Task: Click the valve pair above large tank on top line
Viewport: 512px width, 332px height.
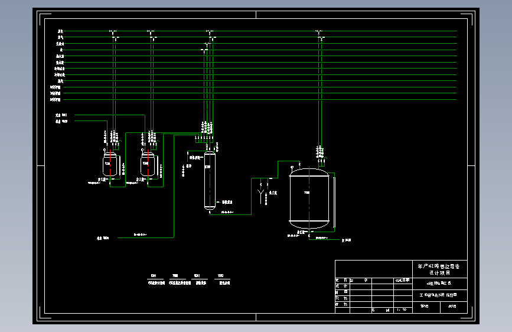Action: point(319,31)
